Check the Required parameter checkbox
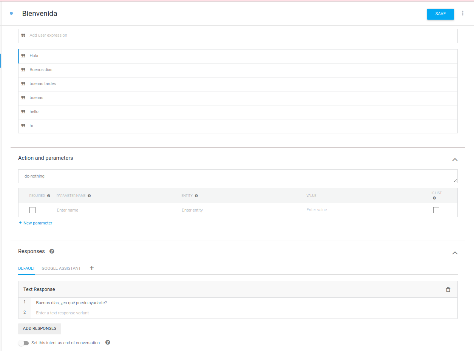Viewport: 474px width, 351px height. (x=32, y=210)
